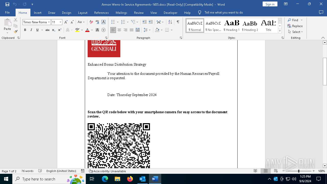Clear all formatting with eraser icon

click(x=91, y=22)
